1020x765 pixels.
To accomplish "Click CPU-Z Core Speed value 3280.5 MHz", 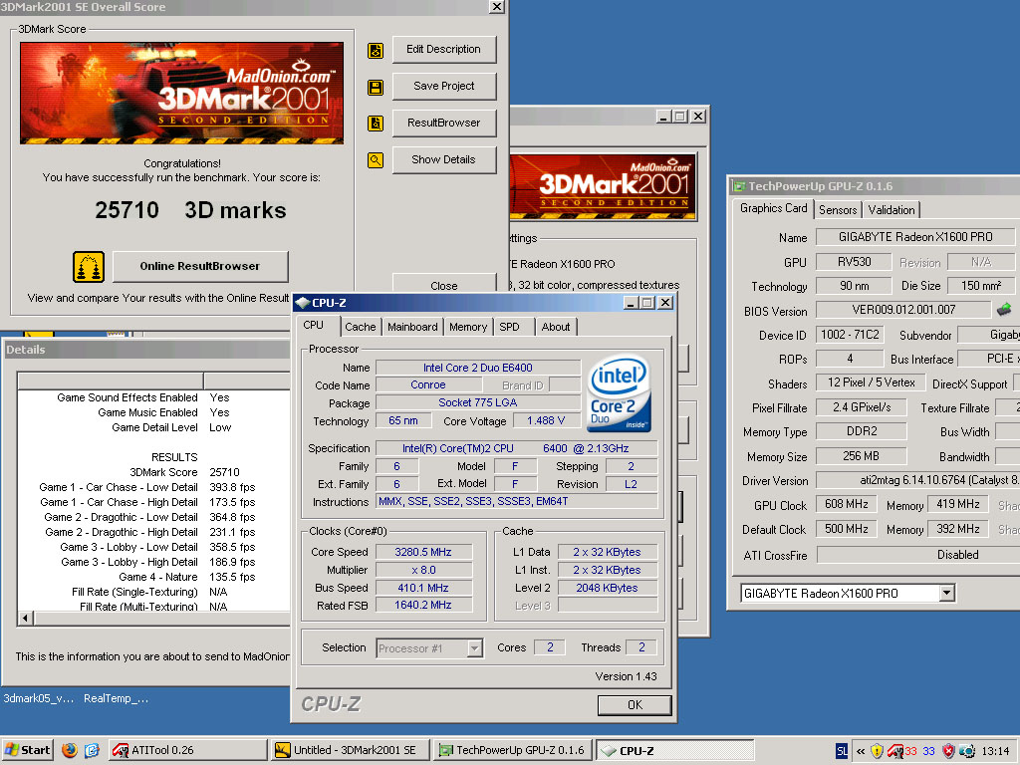I will (x=422, y=552).
